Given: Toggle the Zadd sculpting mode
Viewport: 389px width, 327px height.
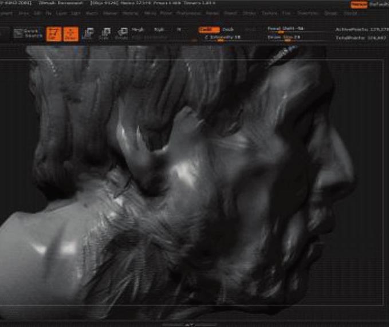Looking at the screenshot, I should click(209, 29).
